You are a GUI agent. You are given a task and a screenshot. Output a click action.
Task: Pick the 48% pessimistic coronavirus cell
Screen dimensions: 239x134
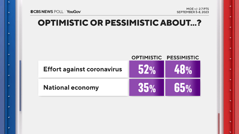[182, 69]
